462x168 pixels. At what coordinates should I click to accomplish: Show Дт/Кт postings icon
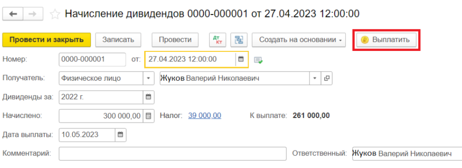[217, 40]
